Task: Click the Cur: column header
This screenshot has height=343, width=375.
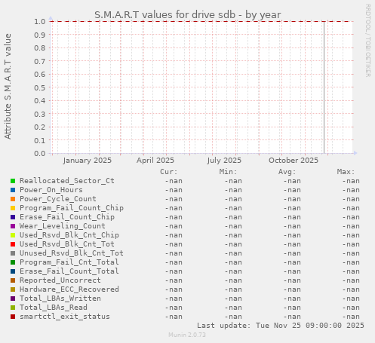Action: coord(169,172)
